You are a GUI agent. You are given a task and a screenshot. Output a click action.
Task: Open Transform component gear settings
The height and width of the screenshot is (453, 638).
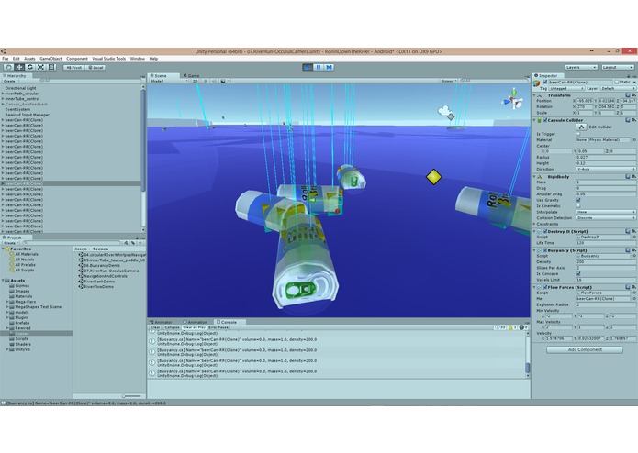pos(633,95)
